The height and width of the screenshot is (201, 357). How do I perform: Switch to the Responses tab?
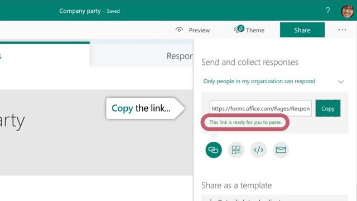click(x=141, y=55)
